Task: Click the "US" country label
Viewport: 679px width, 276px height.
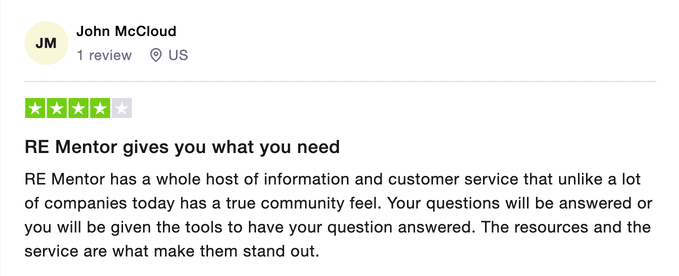Action: 178,55
